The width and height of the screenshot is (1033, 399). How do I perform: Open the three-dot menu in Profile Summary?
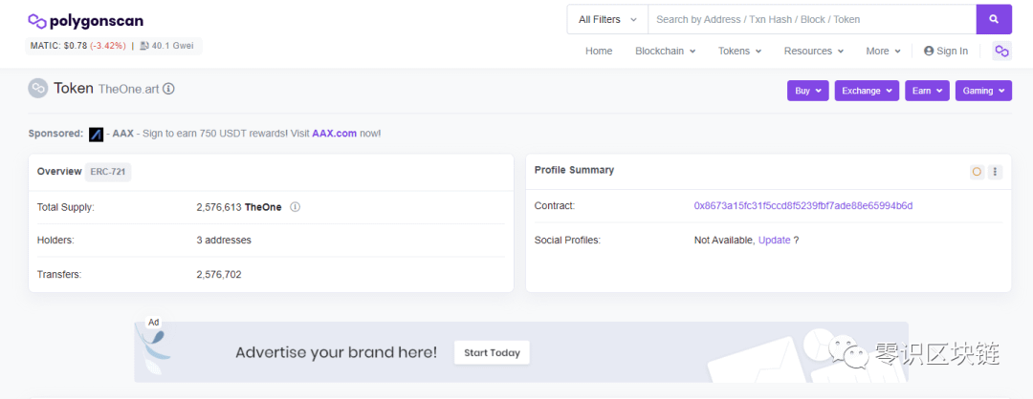995,172
